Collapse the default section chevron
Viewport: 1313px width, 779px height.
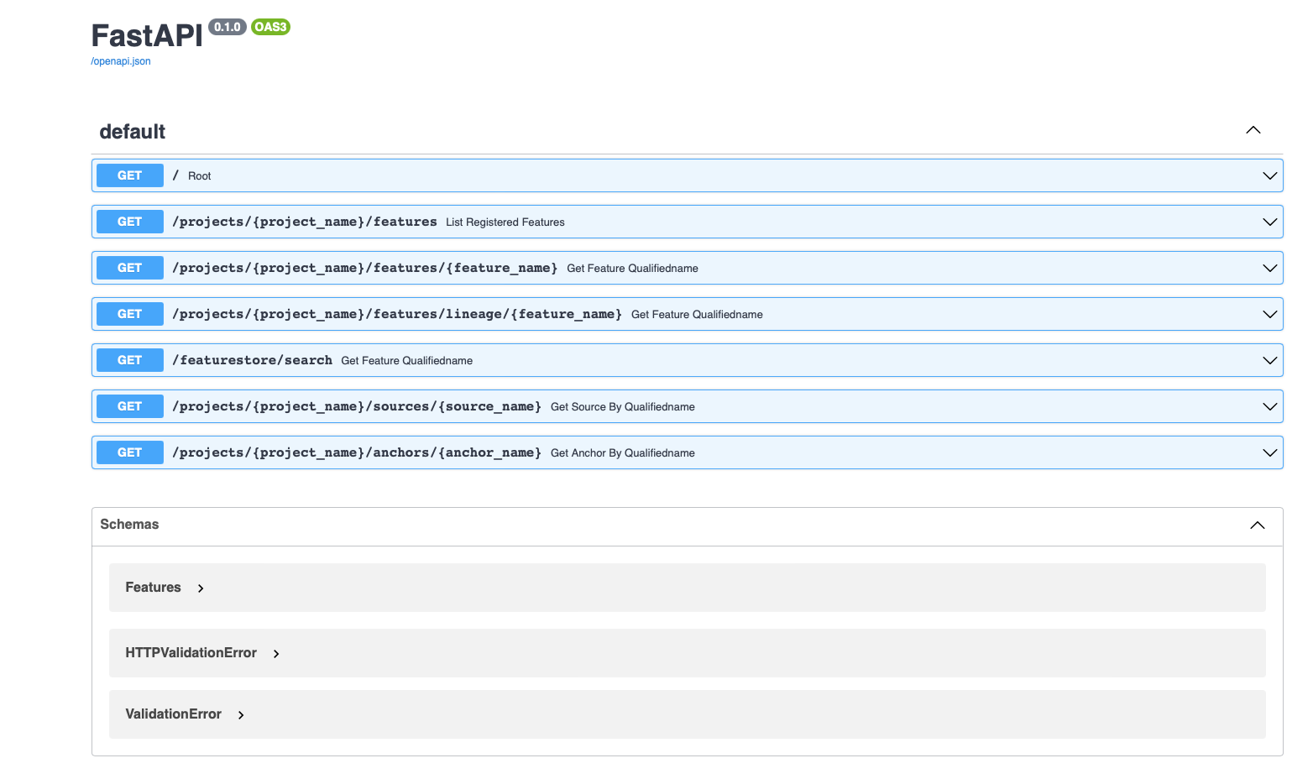click(1253, 130)
